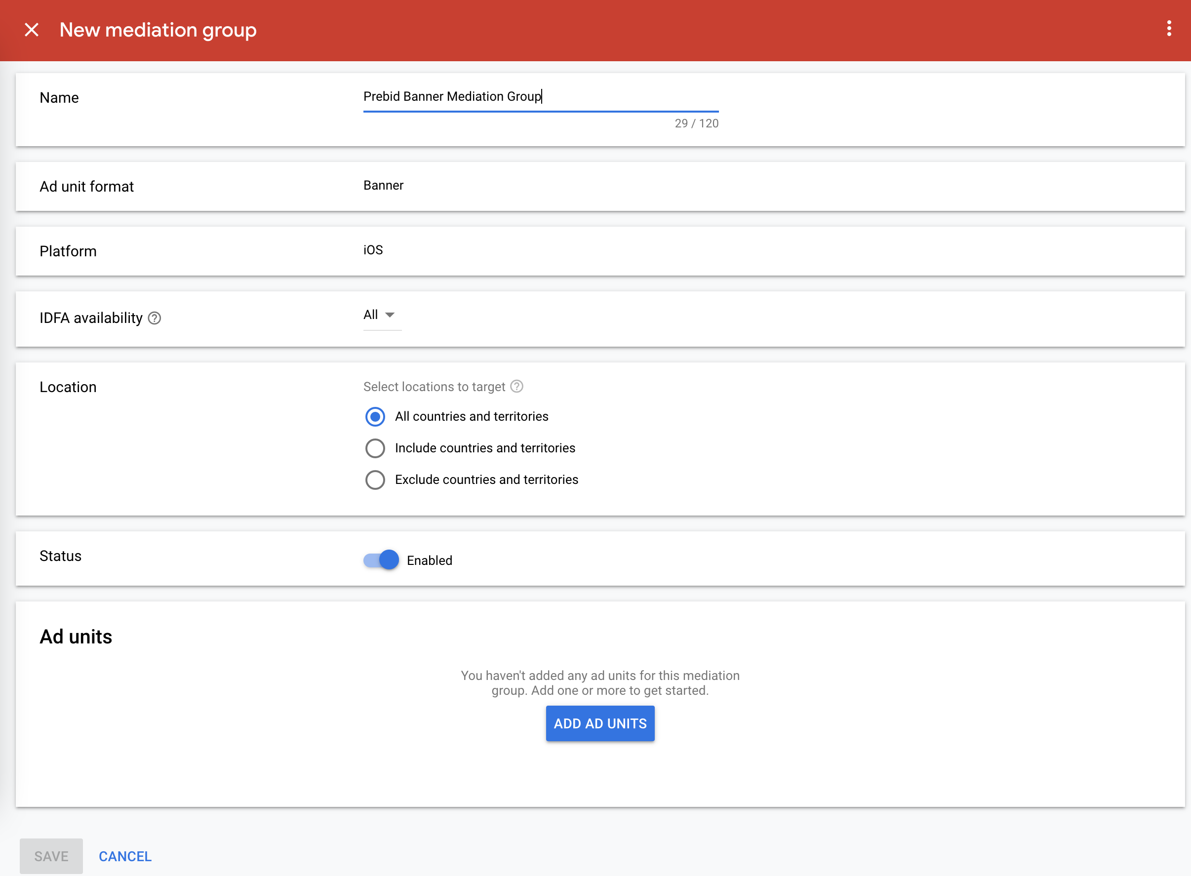Expand the All selector under IDFA availability
This screenshot has height=876, width=1191.
(381, 315)
